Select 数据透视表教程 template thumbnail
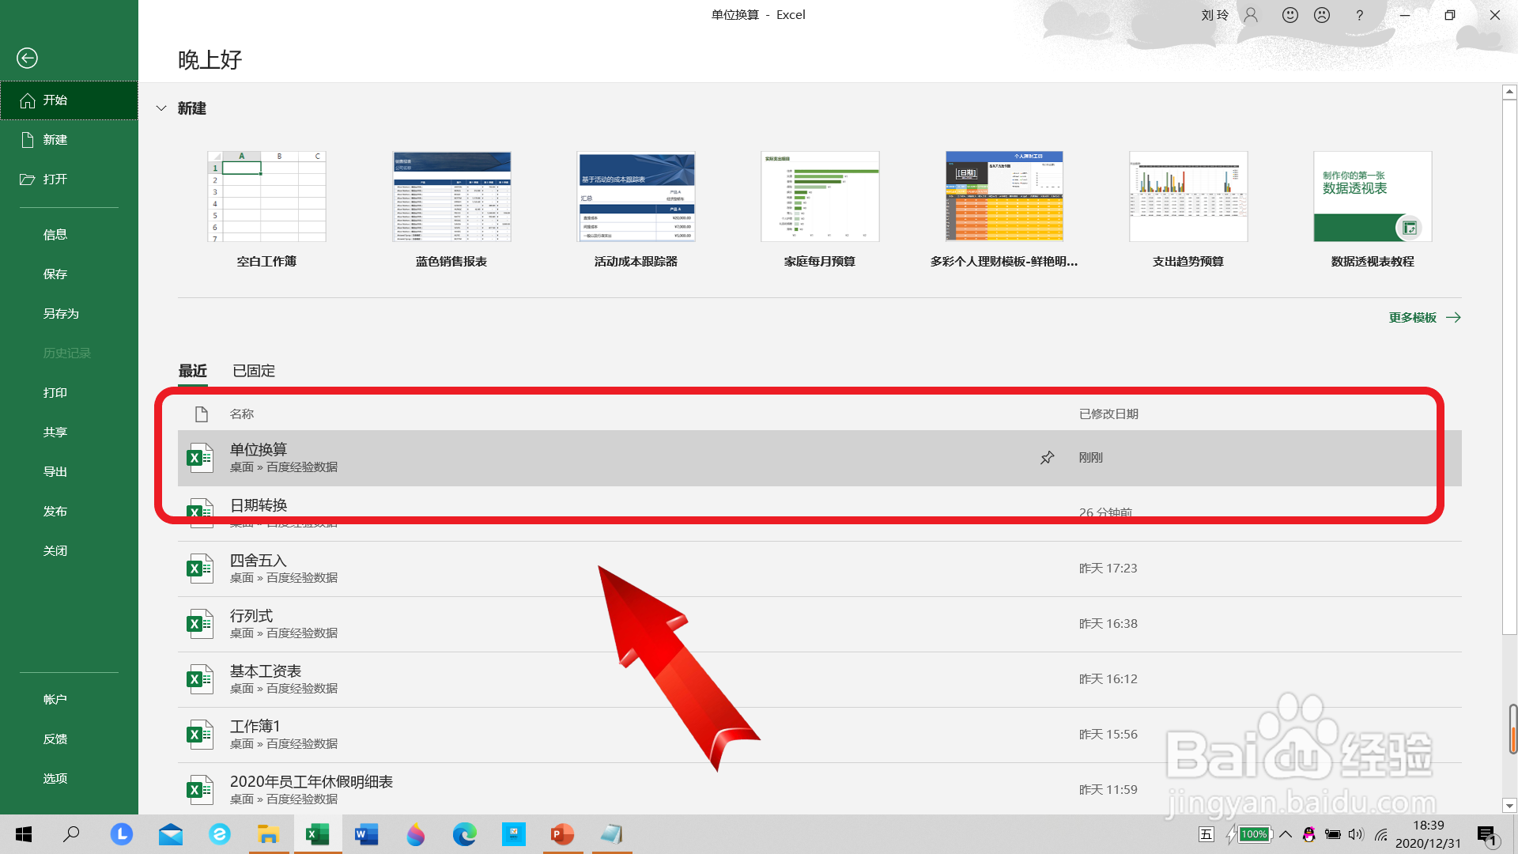1518x854 pixels. click(1373, 197)
